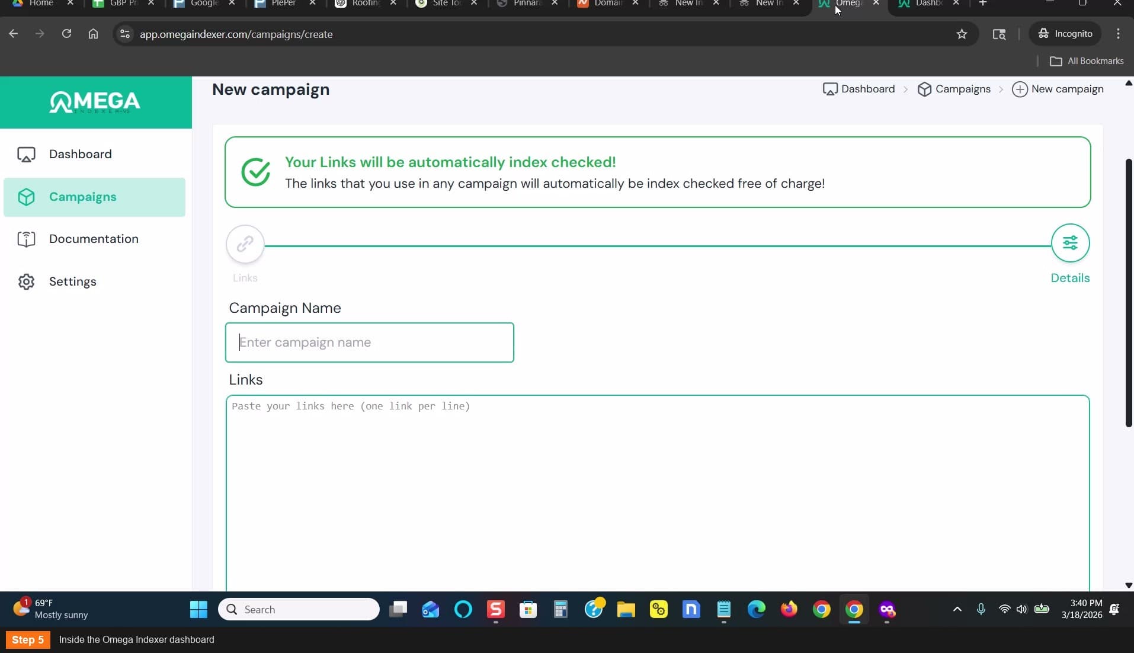Open Documentation from the sidebar
This screenshot has width=1134, height=653.
pos(94,239)
